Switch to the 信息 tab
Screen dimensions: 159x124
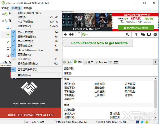pos(78,62)
